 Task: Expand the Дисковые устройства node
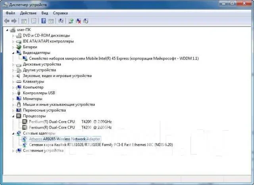coord(13,65)
